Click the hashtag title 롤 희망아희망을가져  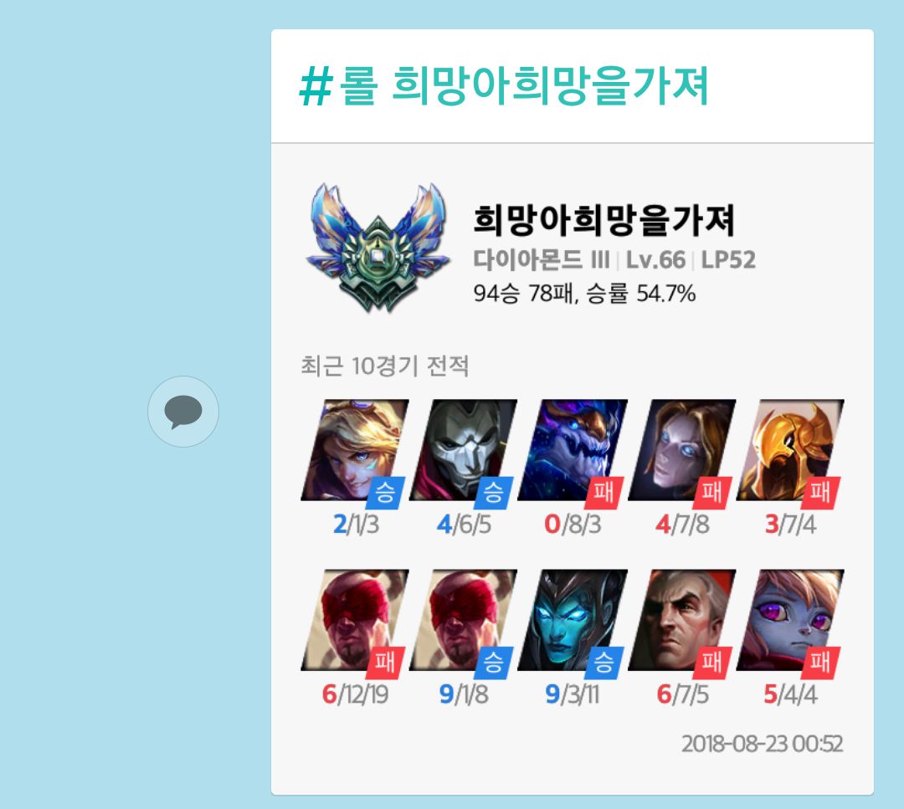[505, 85]
